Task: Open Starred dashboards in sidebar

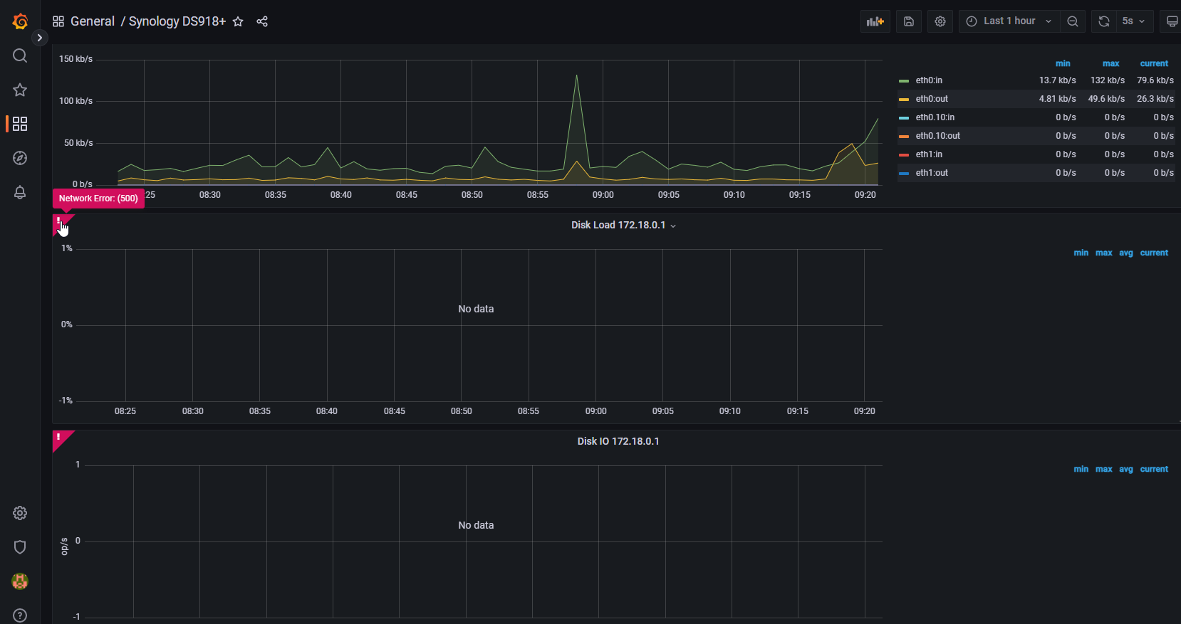Action: (x=20, y=90)
